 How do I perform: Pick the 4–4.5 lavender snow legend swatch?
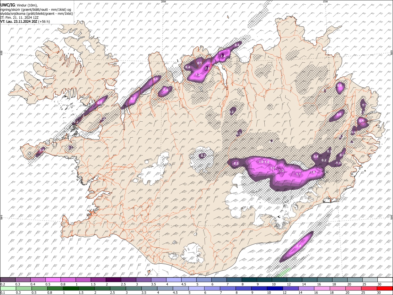point(173,280)
